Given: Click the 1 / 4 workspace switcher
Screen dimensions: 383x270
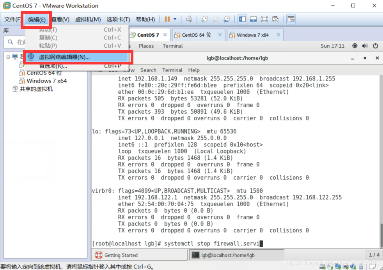Looking at the screenshot, I should coord(374,255).
